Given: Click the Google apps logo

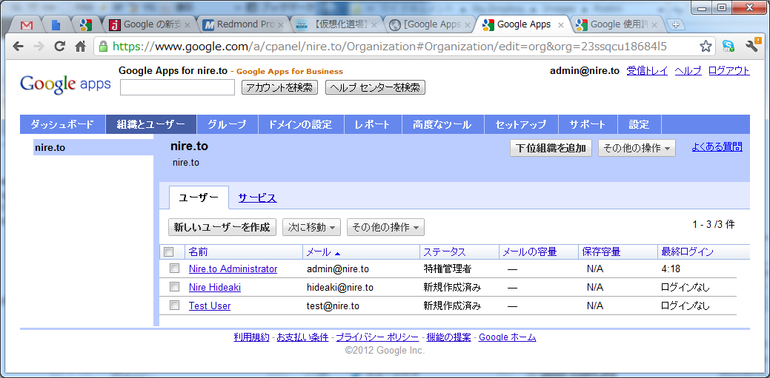Looking at the screenshot, I should pyautogui.click(x=65, y=84).
